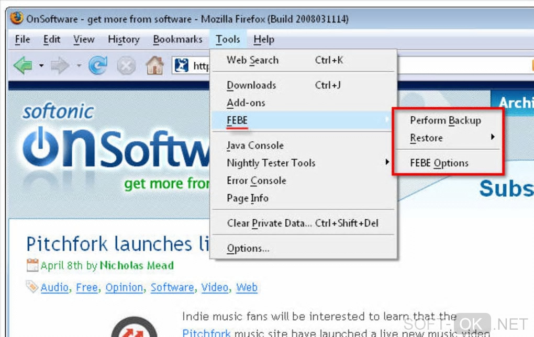Open the View menu
This screenshot has height=337, width=534.
[x=84, y=39]
